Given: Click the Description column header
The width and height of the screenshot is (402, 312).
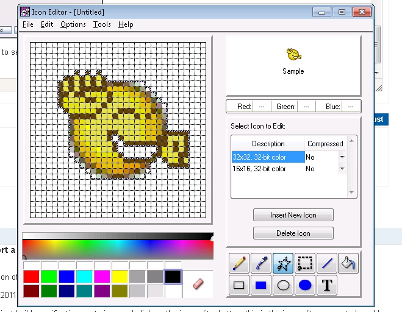Looking at the screenshot, I should [268, 144].
